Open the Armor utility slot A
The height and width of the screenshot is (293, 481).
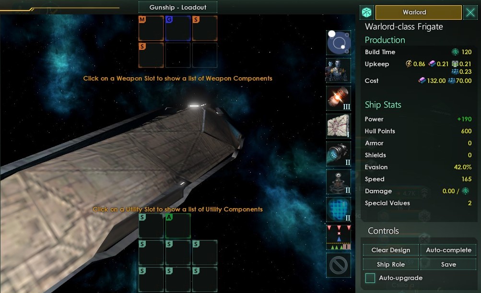pyautogui.click(x=178, y=226)
